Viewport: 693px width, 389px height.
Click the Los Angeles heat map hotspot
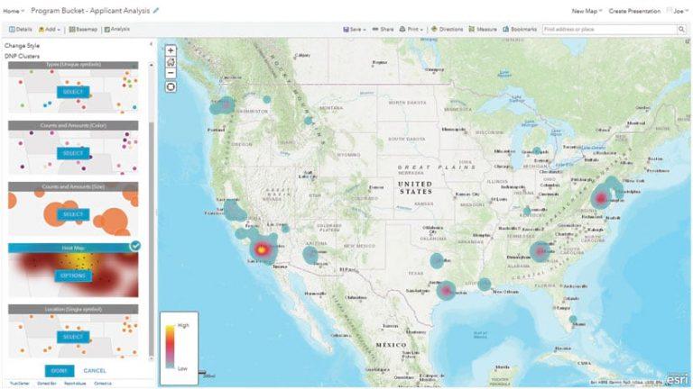pyautogui.click(x=261, y=249)
